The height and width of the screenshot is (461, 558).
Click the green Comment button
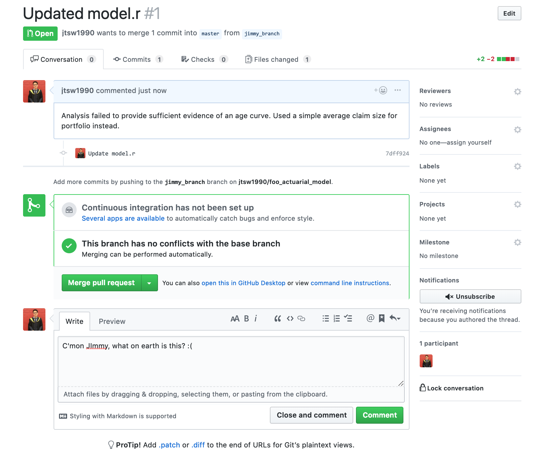click(x=379, y=415)
